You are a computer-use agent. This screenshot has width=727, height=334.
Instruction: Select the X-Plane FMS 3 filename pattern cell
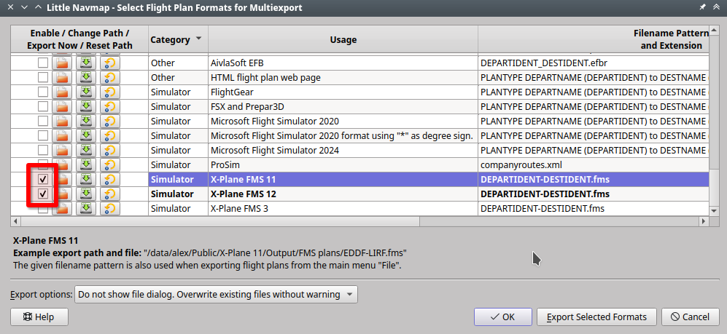(594, 209)
